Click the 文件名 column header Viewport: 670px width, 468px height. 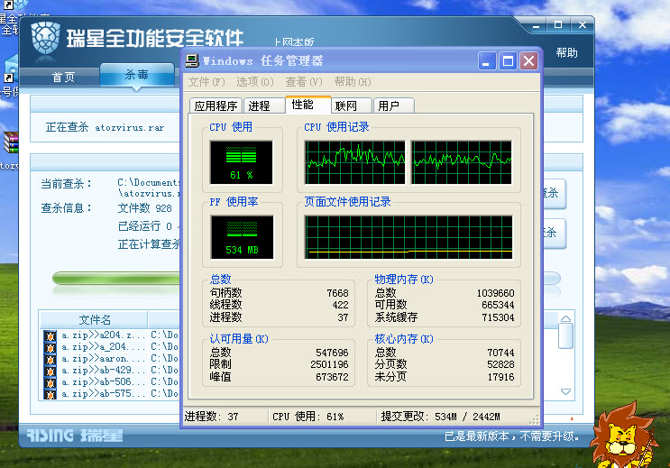tap(94, 320)
